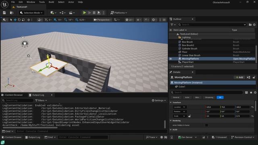258x145 pixels.
Task: Open the scale snap value 0.25 dropdown
Action: [x=82, y=20]
